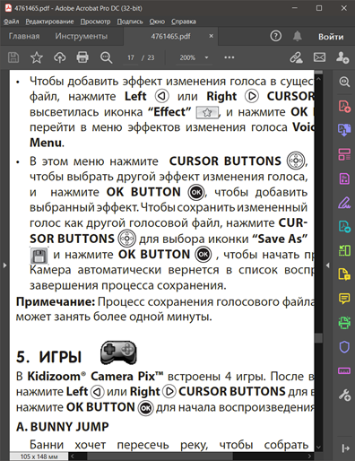Click the share with others person icon
355x461 pixels.
click(342, 57)
